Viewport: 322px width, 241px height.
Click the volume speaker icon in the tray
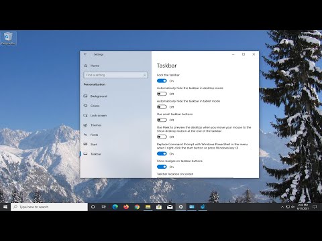[292, 207]
